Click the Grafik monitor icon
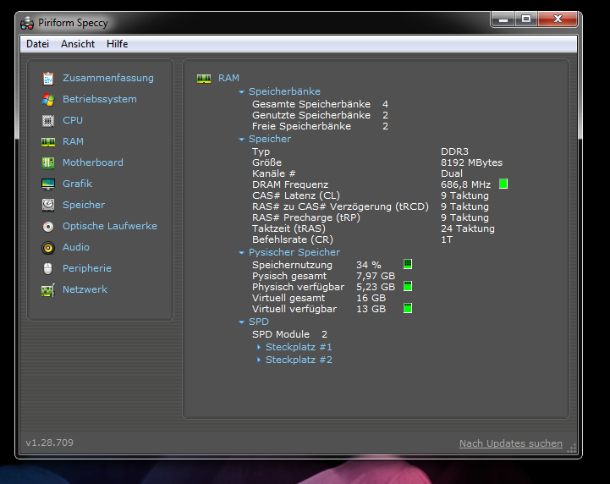The height and width of the screenshot is (484, 610). [48, 184]
